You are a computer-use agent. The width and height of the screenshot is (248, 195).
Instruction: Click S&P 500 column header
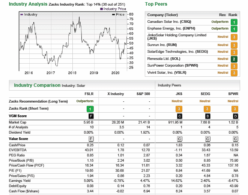[143, 94]
